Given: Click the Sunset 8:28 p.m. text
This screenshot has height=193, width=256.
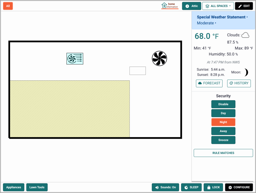Looking at the screenshot, I should [211, 75].
